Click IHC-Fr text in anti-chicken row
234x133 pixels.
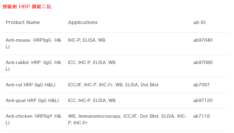(80, 123)
